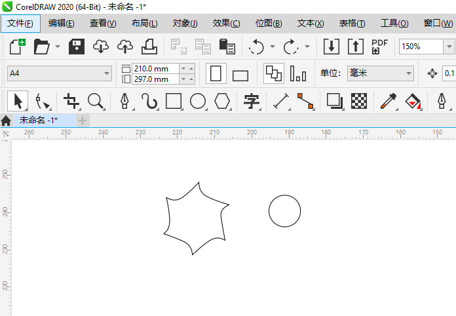Click the Print icon

149,47
